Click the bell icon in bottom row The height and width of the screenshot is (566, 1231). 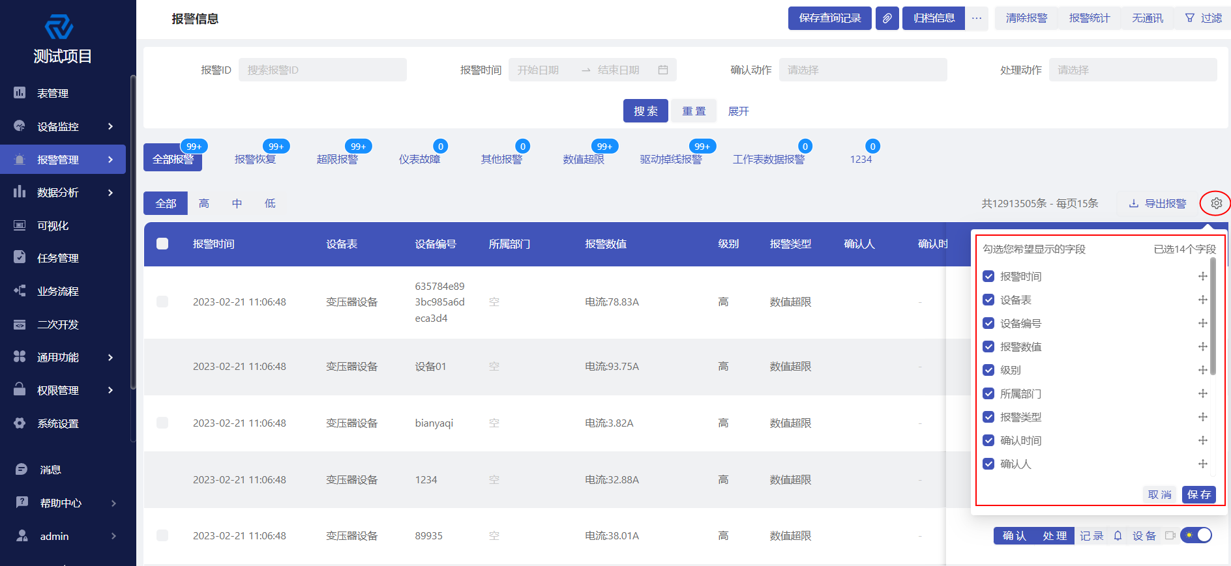(x=1118, y=535)
